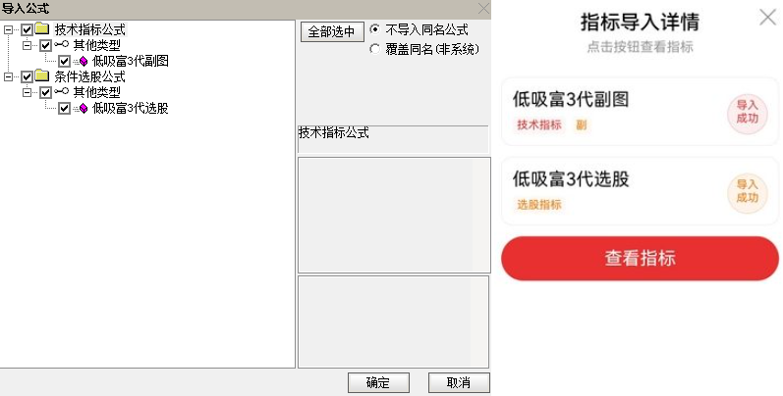The width and height of the screenshot is (783, 396).
Task: Close the 指标导入详情 panel
Action: [x=767, y=18]
